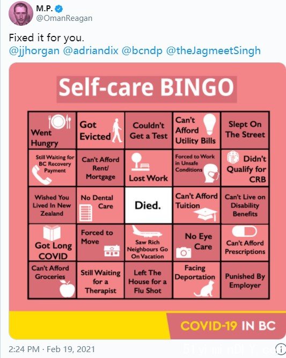Select the white Died. center square
The height and width of the screenshot is (358, 286).
point(149,205)
